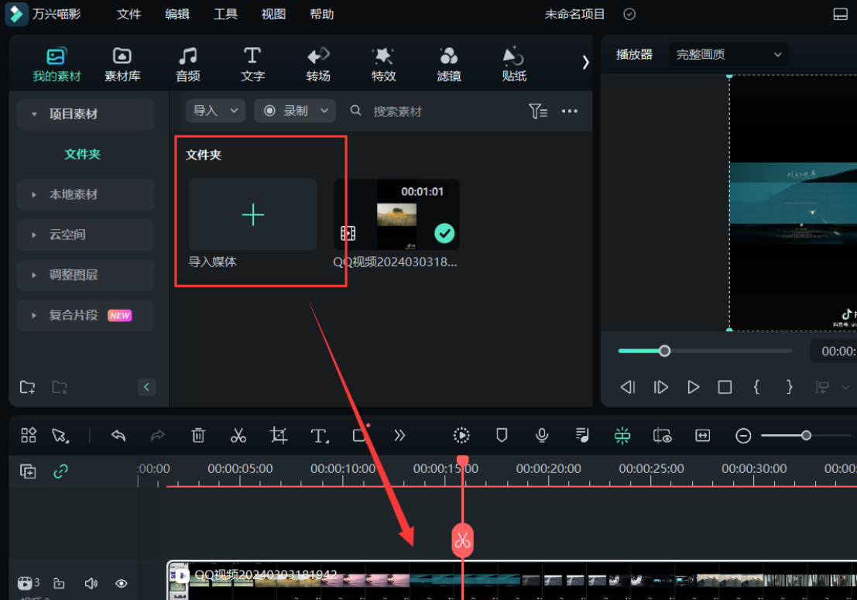857x600 pixels.
Task: Undo the last action
Action: pos(118,436)
